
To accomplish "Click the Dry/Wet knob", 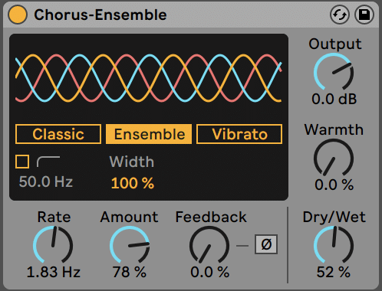I will (334, 245).
